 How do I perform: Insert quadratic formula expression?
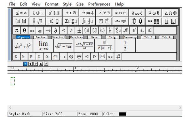[x=84, y=46]
